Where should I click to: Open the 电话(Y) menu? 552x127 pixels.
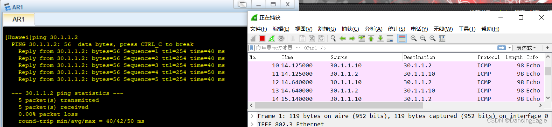point(419,29)
